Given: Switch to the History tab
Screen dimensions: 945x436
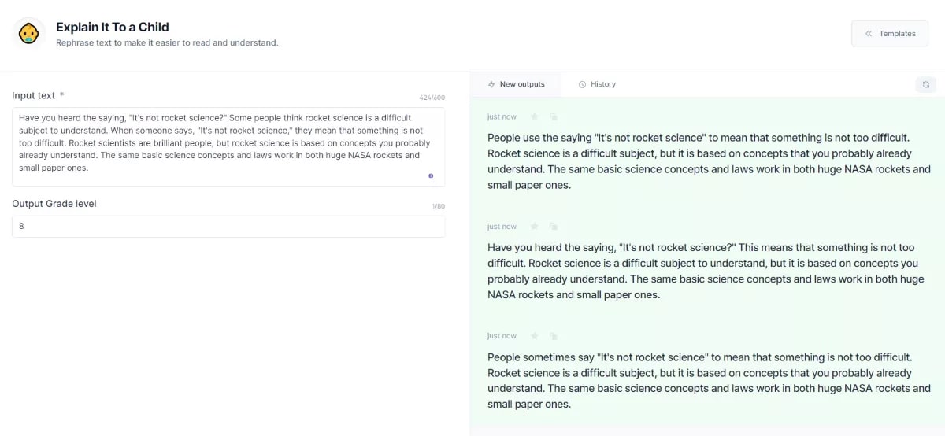Looking at the screenshot, I should (597, 84).
